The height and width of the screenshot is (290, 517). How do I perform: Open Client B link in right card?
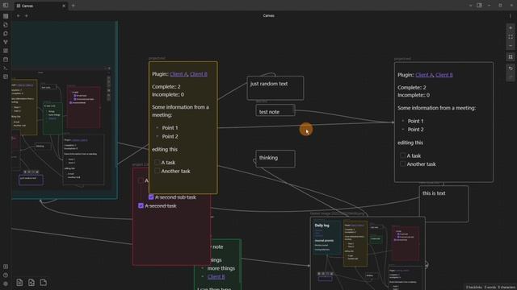(444, 75)
